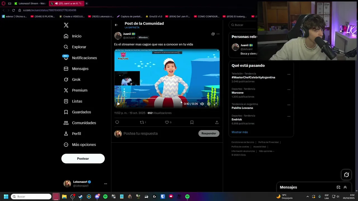Open Premium page
This screenshot has height=201, width=358.
76,90
